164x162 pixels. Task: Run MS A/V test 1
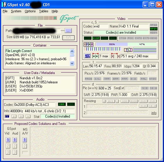tap(25, 140)
